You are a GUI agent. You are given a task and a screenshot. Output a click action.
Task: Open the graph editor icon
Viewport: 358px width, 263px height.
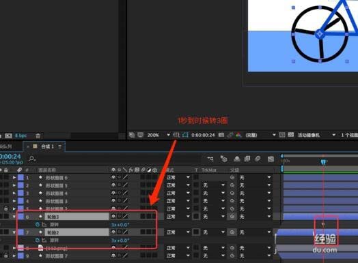point(271,159)
